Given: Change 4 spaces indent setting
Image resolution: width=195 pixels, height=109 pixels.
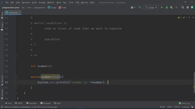Looking at the screenshot, I should click(x=185, y=107).
